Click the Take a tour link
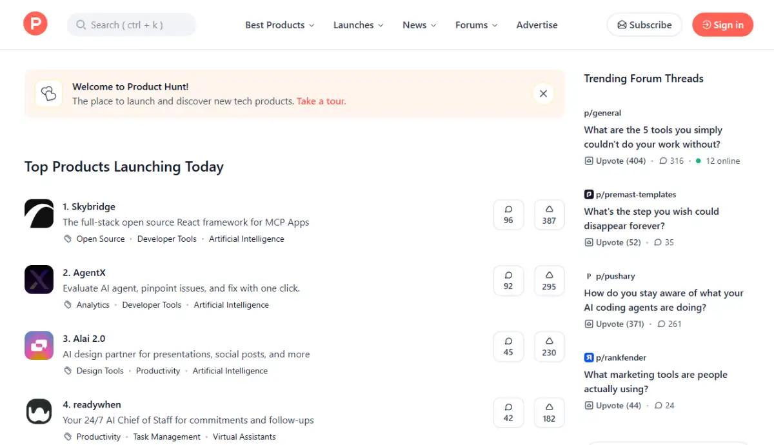This screenshot has width=774, height=445. click(321, 101)
